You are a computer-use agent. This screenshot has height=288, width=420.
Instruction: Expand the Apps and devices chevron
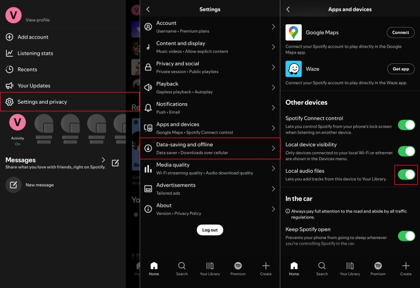[x=273, y=128]
